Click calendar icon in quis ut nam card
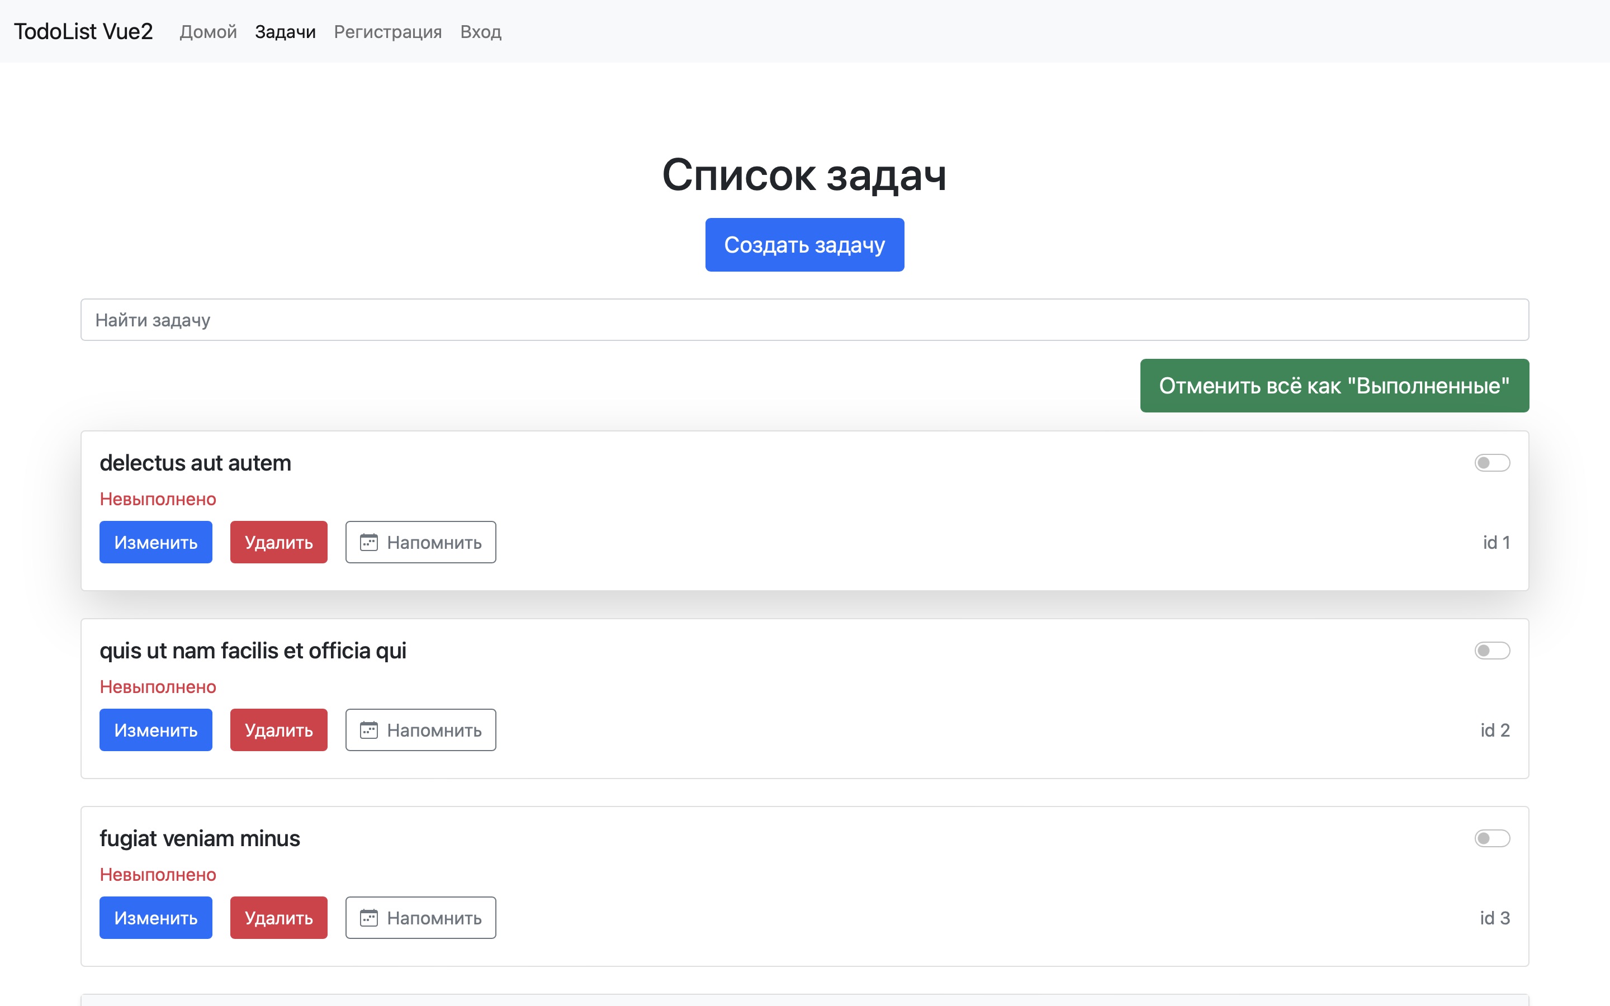 pos(368,730)
